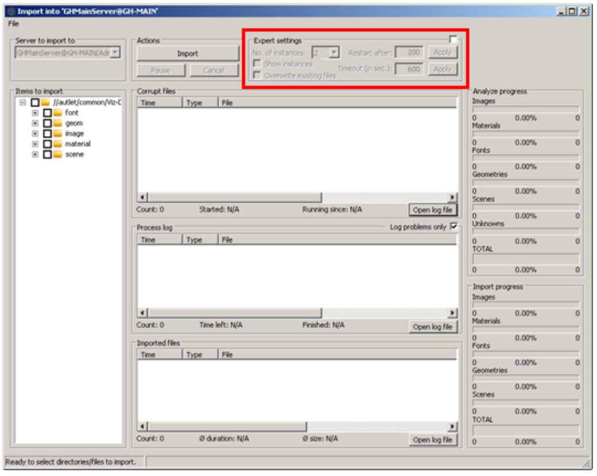Check the font folder checkbox

click(47, 113)
